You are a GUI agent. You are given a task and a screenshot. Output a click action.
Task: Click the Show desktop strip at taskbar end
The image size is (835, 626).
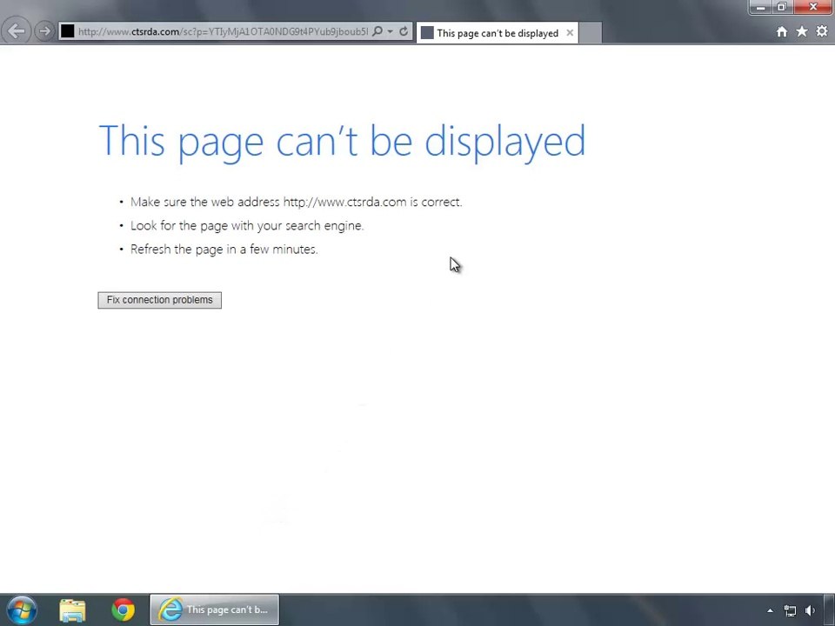829,610
